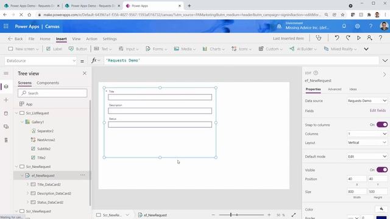Open help icon in command bar

pos(380,38)
